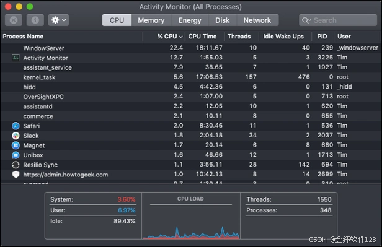This screenshot has width=382, height=247.
Task: Toggle sort order on % CPU column
Action: point(170,37)
